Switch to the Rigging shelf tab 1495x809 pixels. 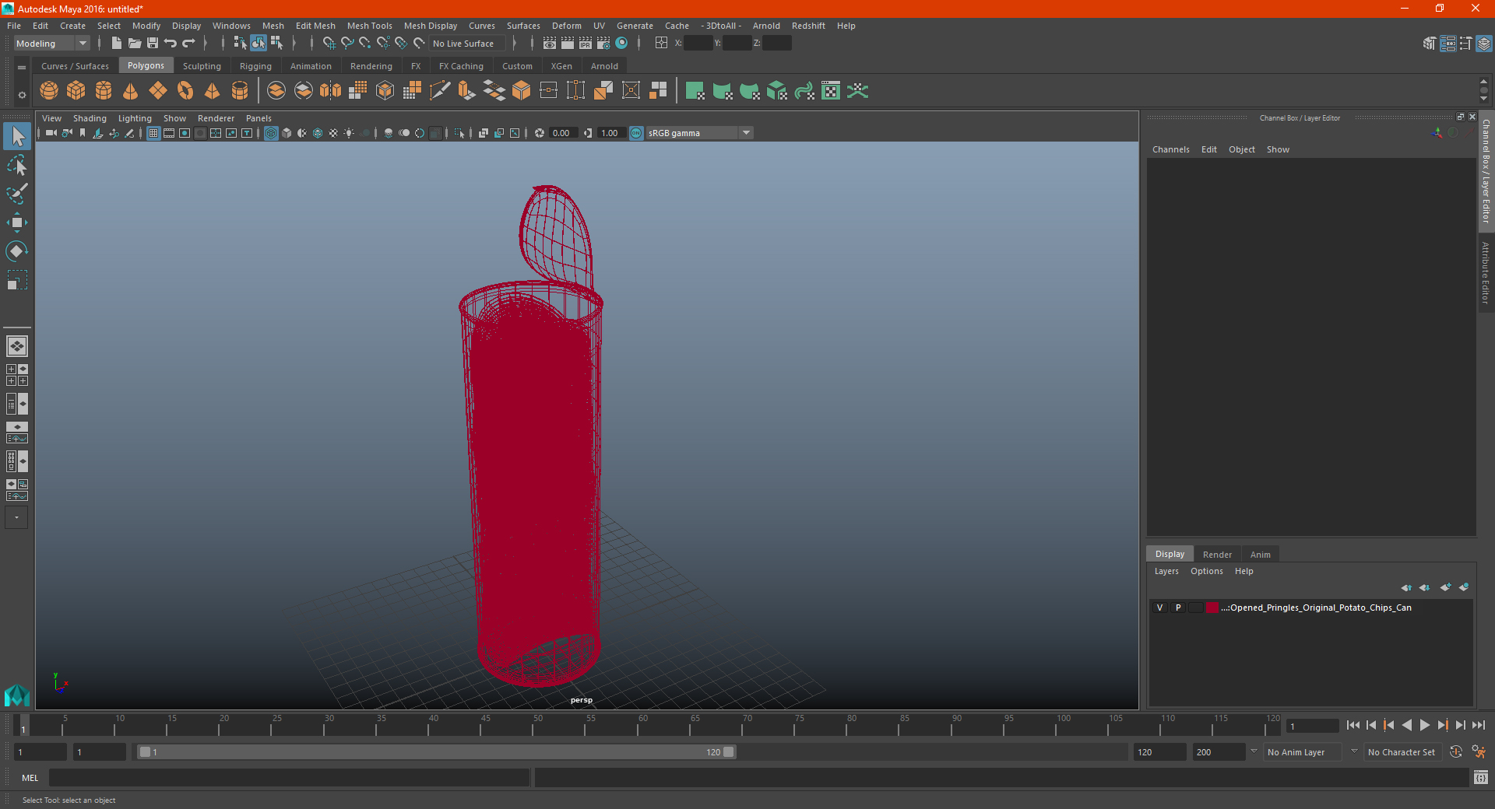255,66
